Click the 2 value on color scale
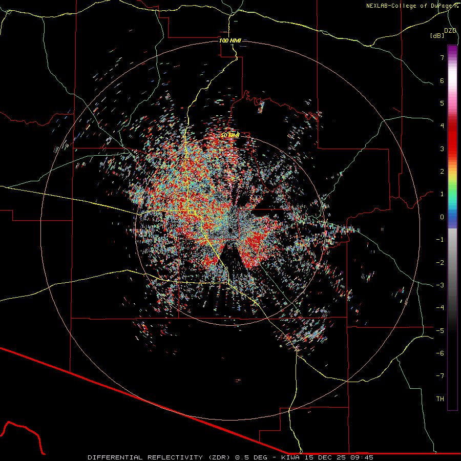The image size is (461, 461). 442,172
